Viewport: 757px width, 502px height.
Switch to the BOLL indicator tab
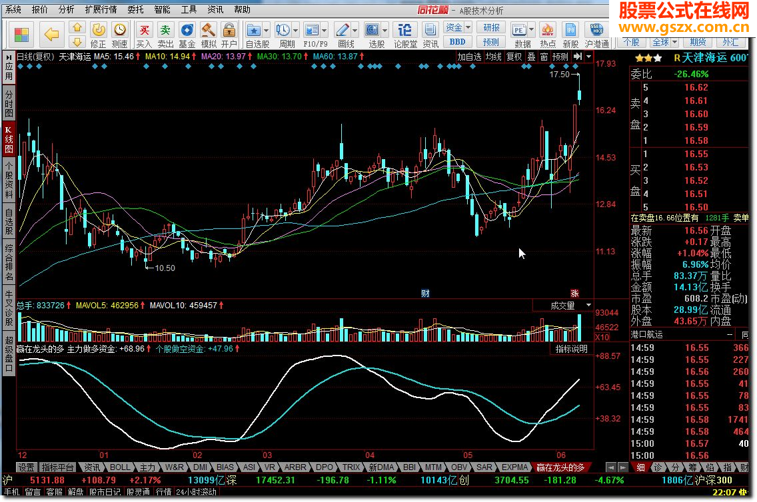(120, 467)
